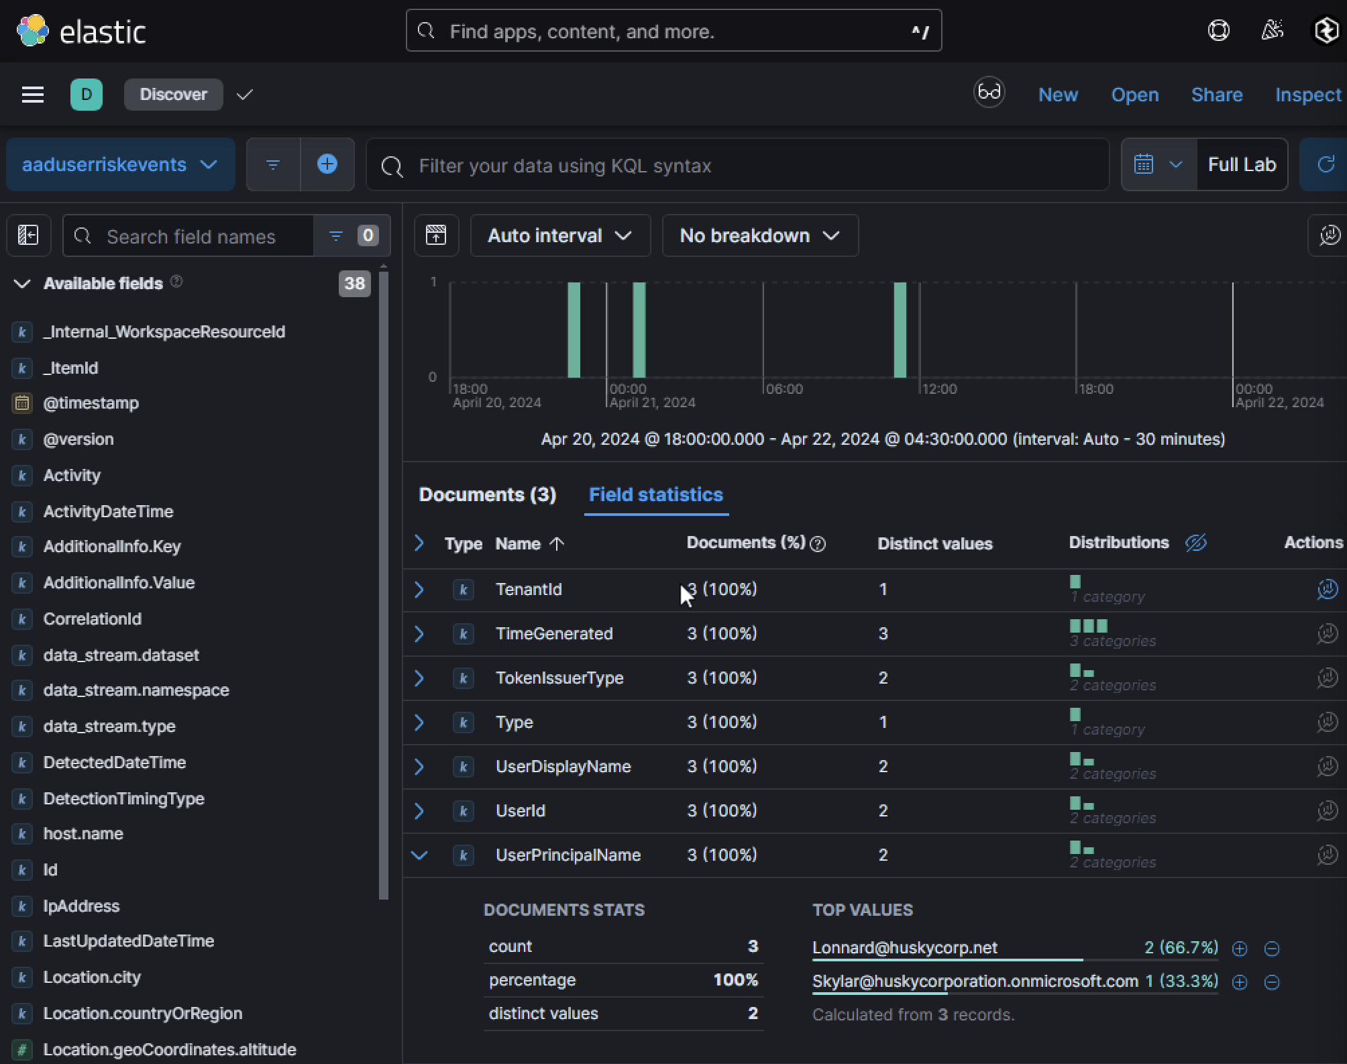Click the refresh query icon
Screen dimensions: 1347x1064
pyautogui.click(x=1326, y=164)
